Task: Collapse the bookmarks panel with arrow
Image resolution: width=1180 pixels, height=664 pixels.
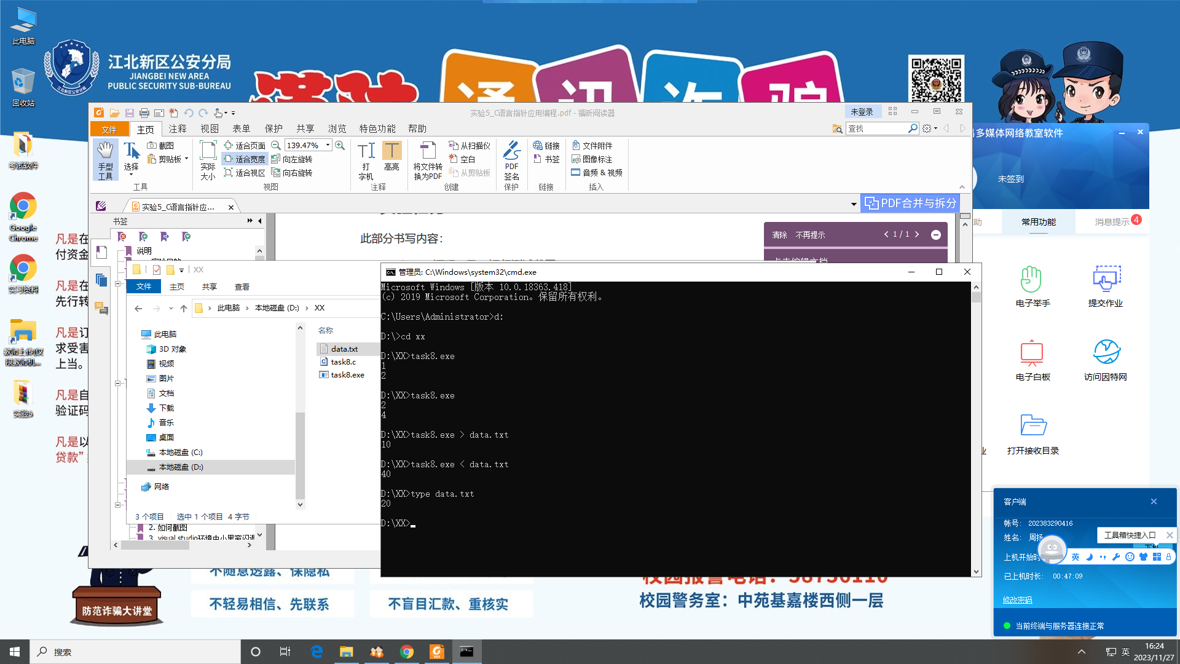Action: (260, 221)
